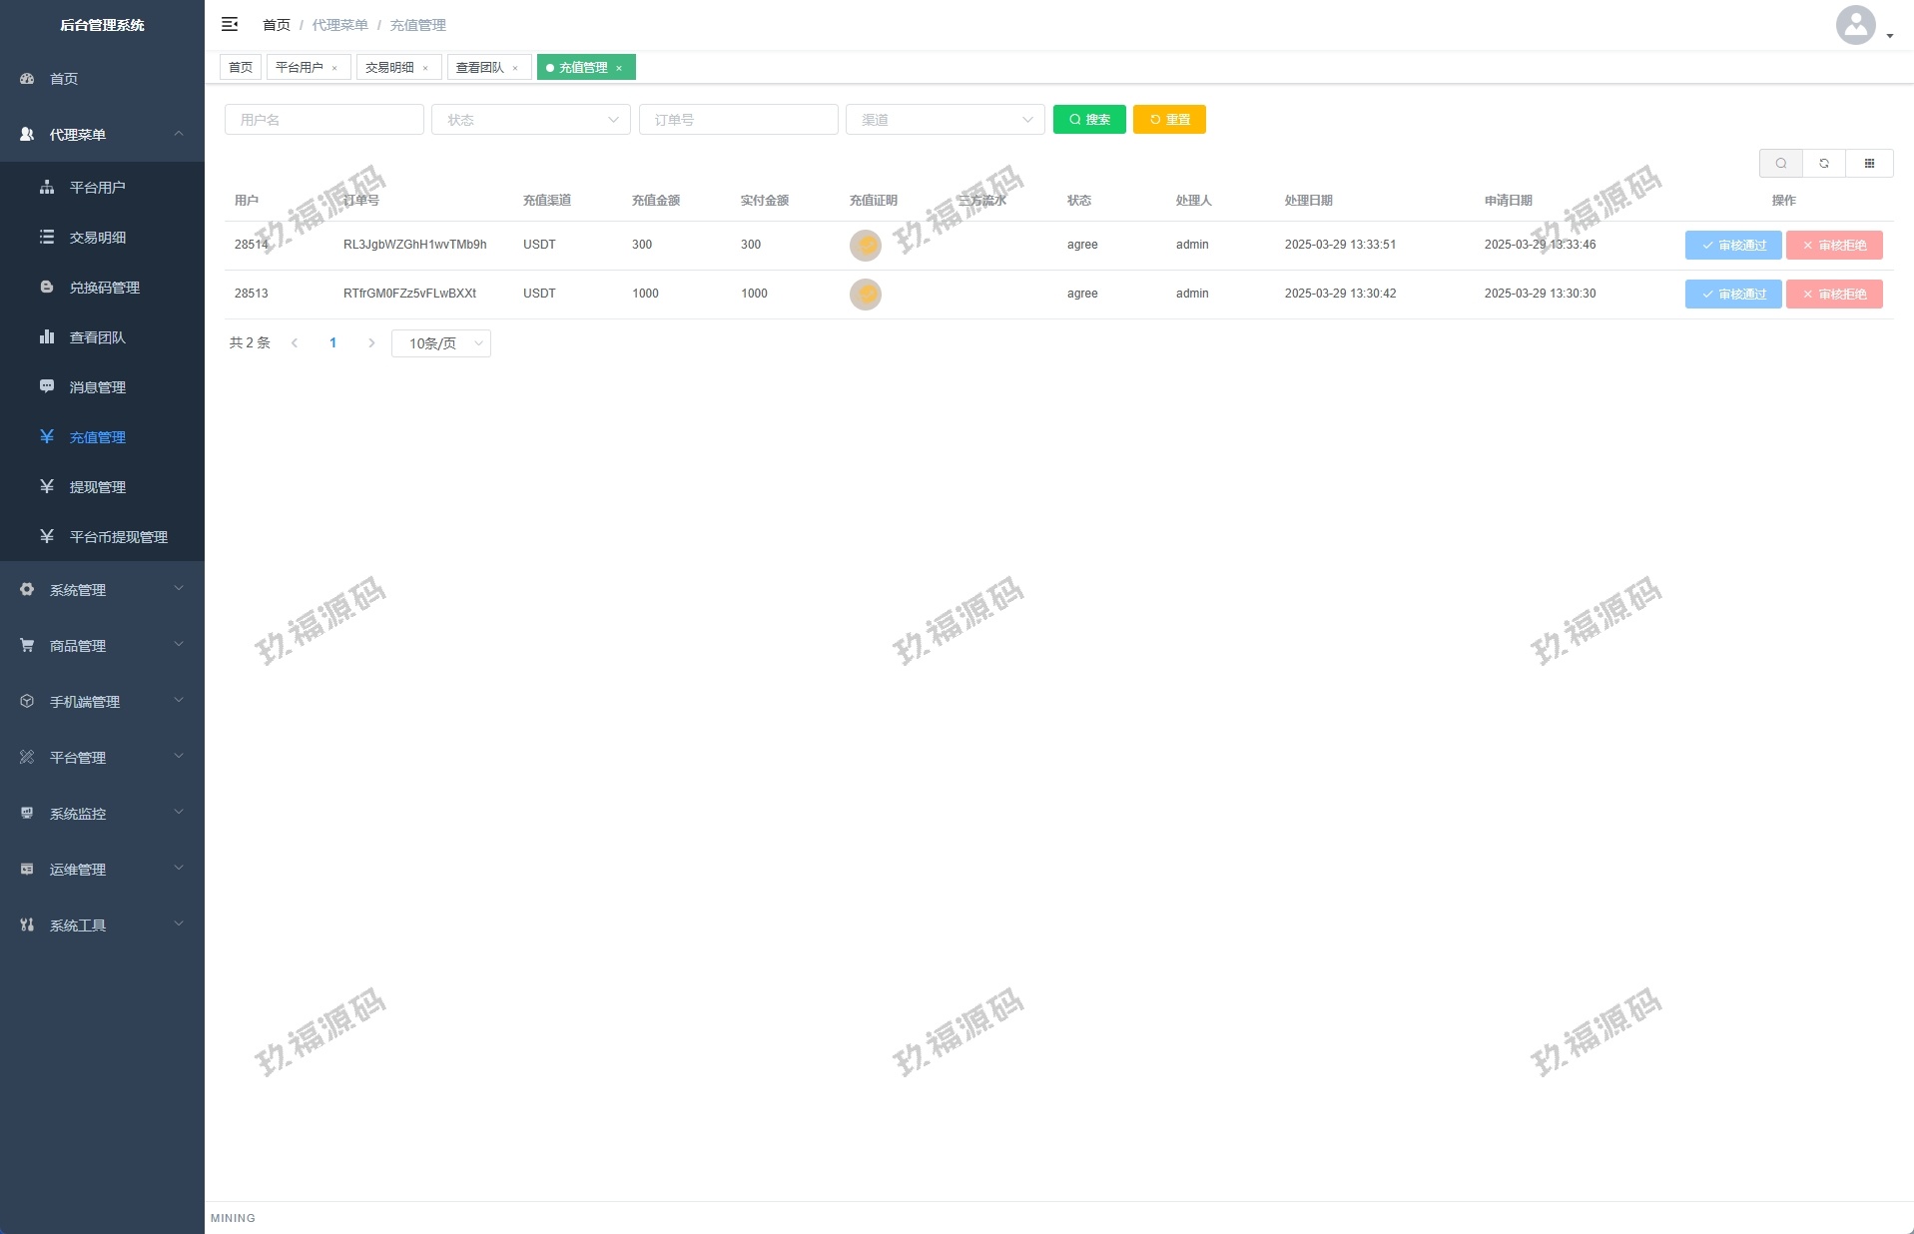Click the refresh icon above the table
This screenshot has width=1914, height=1234.
tap(1824, 164)
